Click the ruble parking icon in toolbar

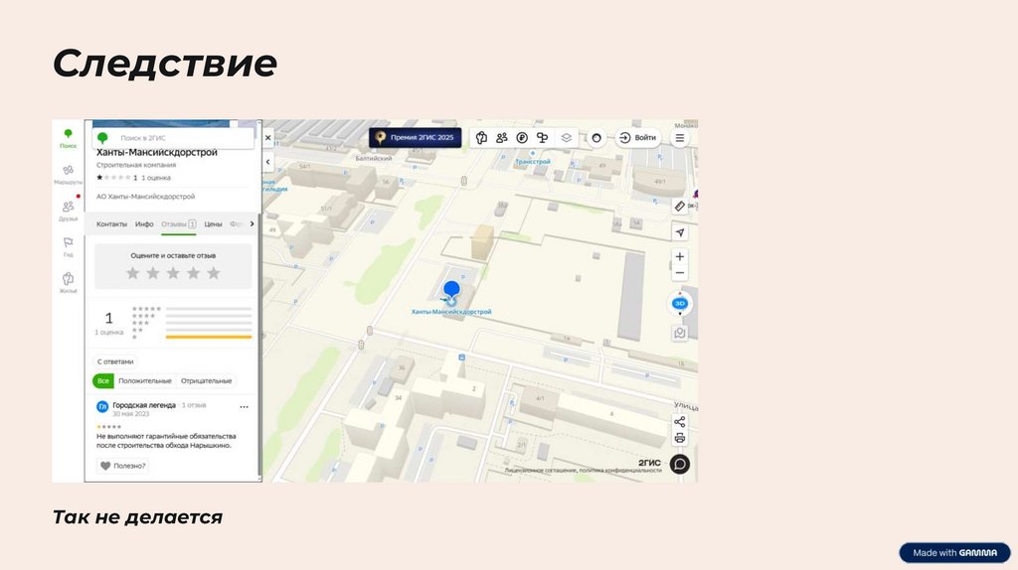(x=522, y=137)
